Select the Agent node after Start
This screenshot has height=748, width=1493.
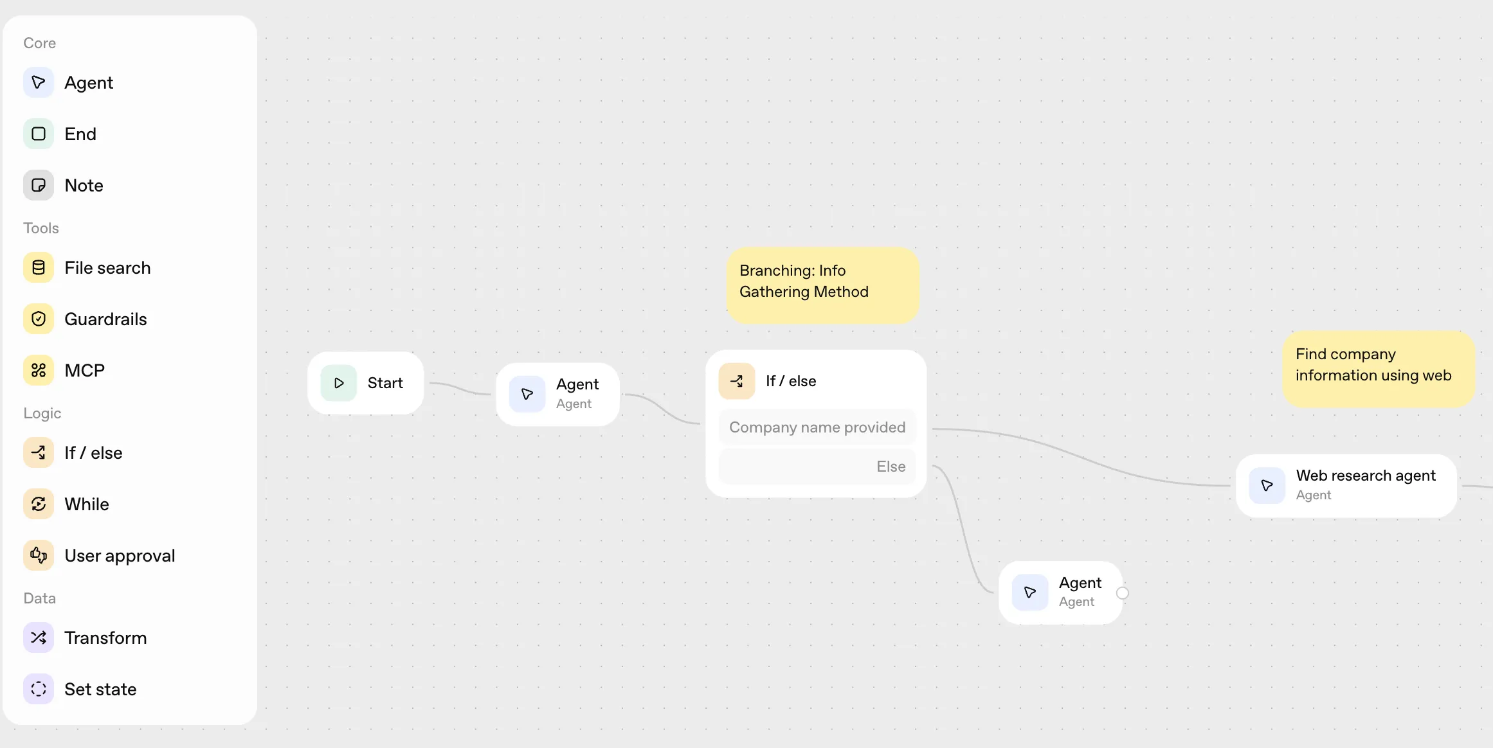coord(557,394)
